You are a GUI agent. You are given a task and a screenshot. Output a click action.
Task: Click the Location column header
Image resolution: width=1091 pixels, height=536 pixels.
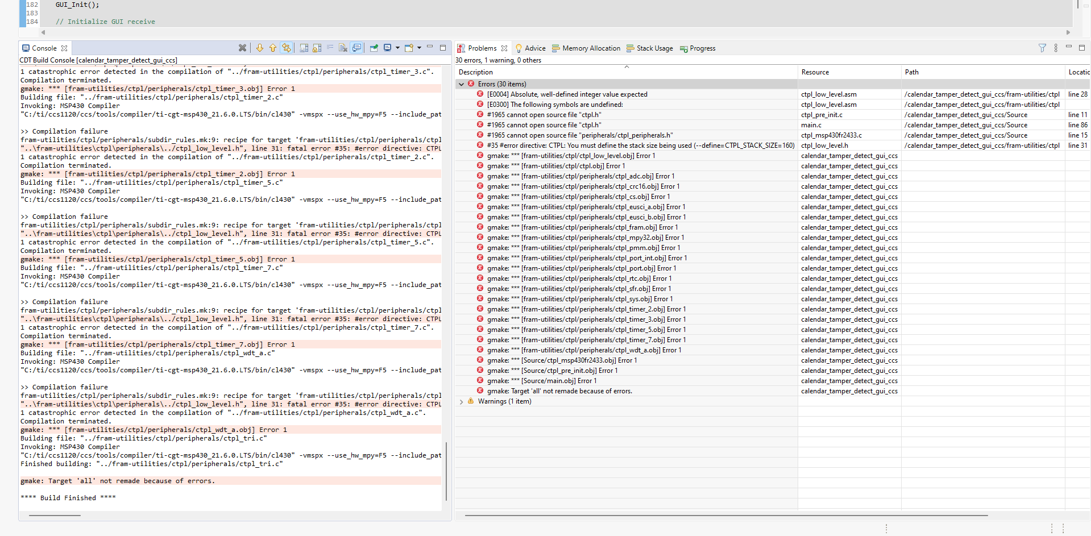click(1078, 72)
